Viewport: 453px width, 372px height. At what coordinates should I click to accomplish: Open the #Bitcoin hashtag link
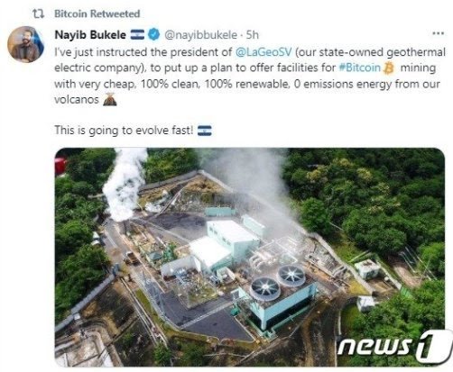click(360, 68)
